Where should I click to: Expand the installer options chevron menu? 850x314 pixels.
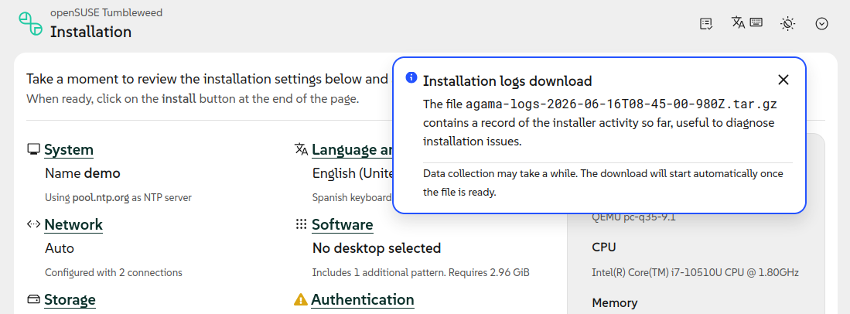pos(822,23)
